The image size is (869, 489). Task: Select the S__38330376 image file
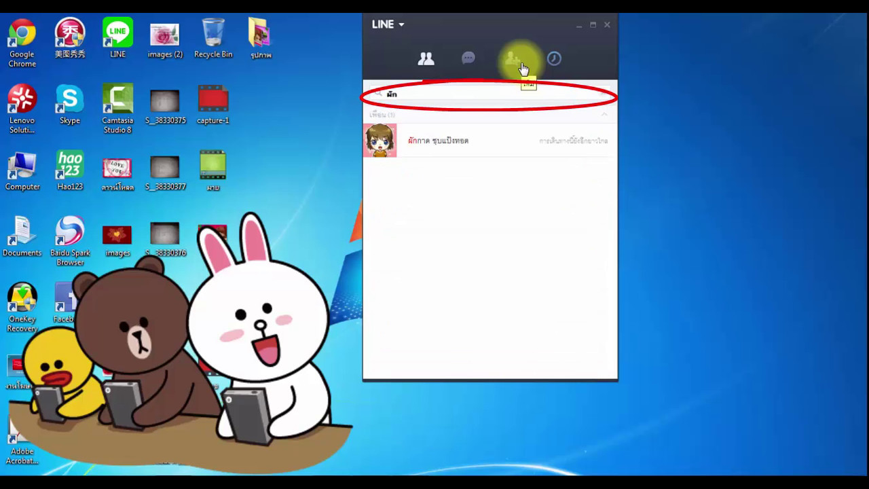click(165, 239)
